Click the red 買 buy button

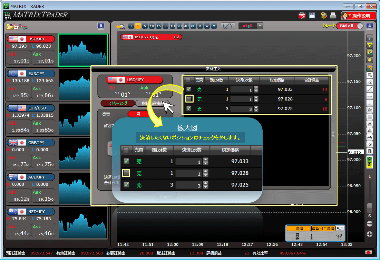[138, 114]
